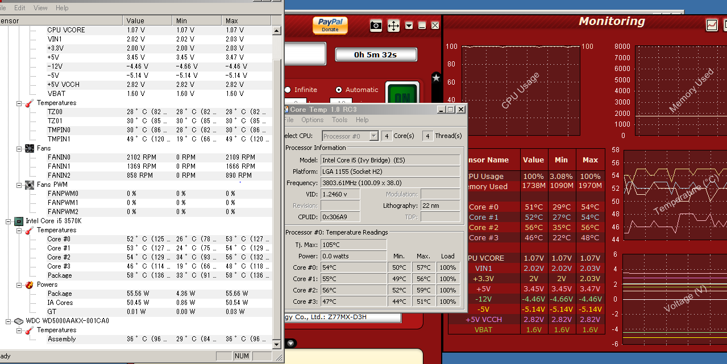Click HWMonitor Value column header
The height and width of the screenshot is (364, 727).
[148, 20]
